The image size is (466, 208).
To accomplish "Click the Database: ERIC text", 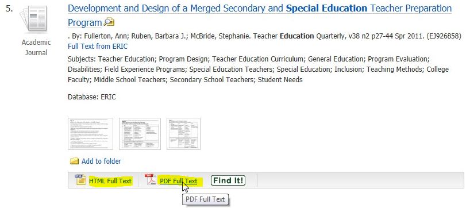I will 91,97.
